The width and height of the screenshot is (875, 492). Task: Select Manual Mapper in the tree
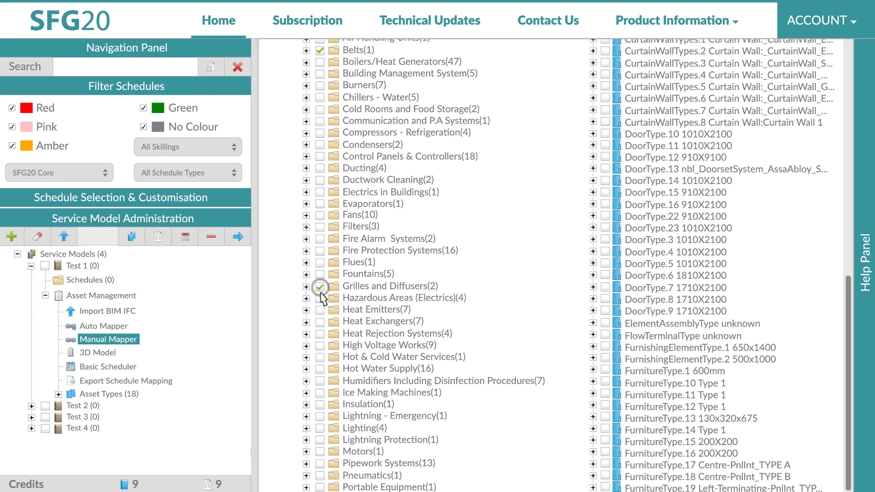[108, 339]
